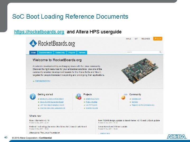Open the Git Web link

pos(135,102)
